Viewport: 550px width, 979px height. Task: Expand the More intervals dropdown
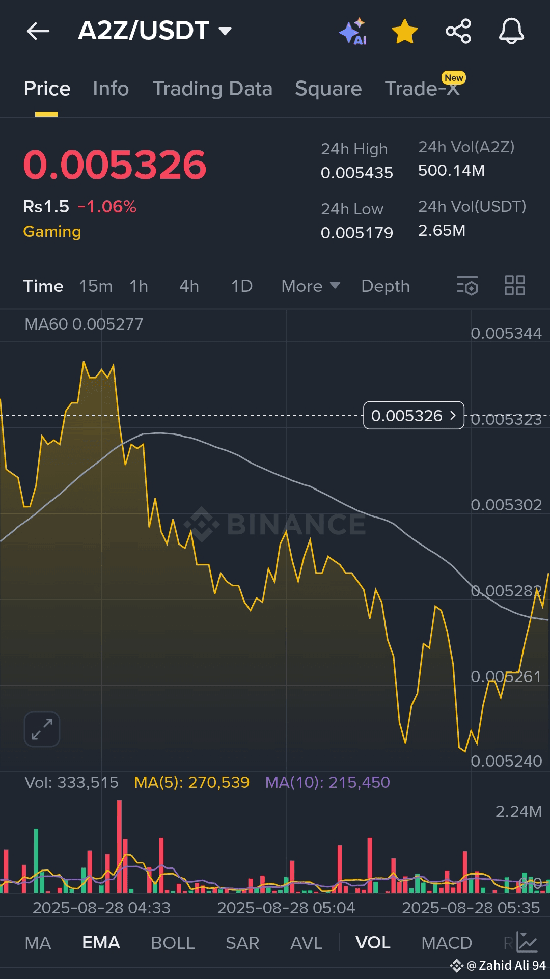pos(311,286)
